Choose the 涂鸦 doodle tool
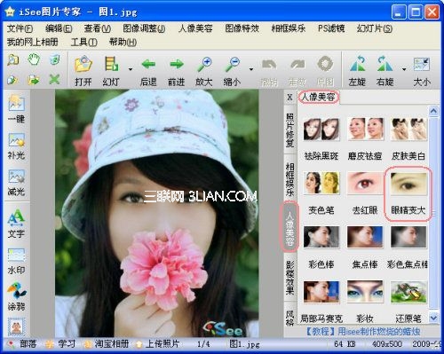Image resolution: width=444 pixels, height=354 pixels. [16, 296]
